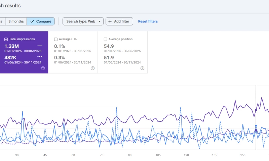Click help icon on Total impressions card
The width and height of the screenshot is (269, 161).
click(43, 68)
